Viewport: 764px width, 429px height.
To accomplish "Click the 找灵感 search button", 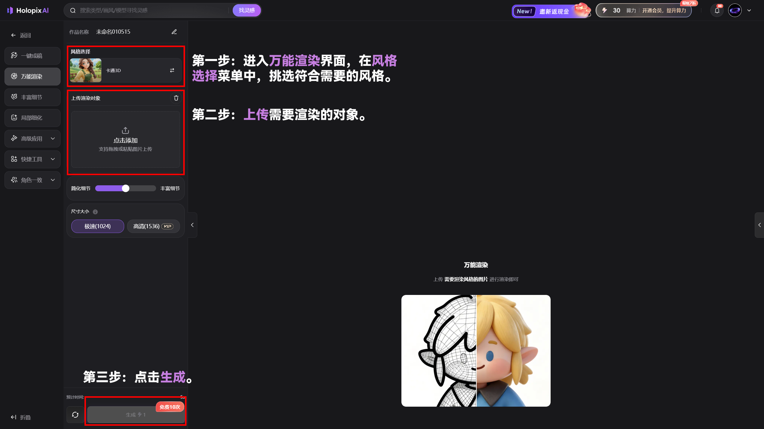I will coord(247,10).
